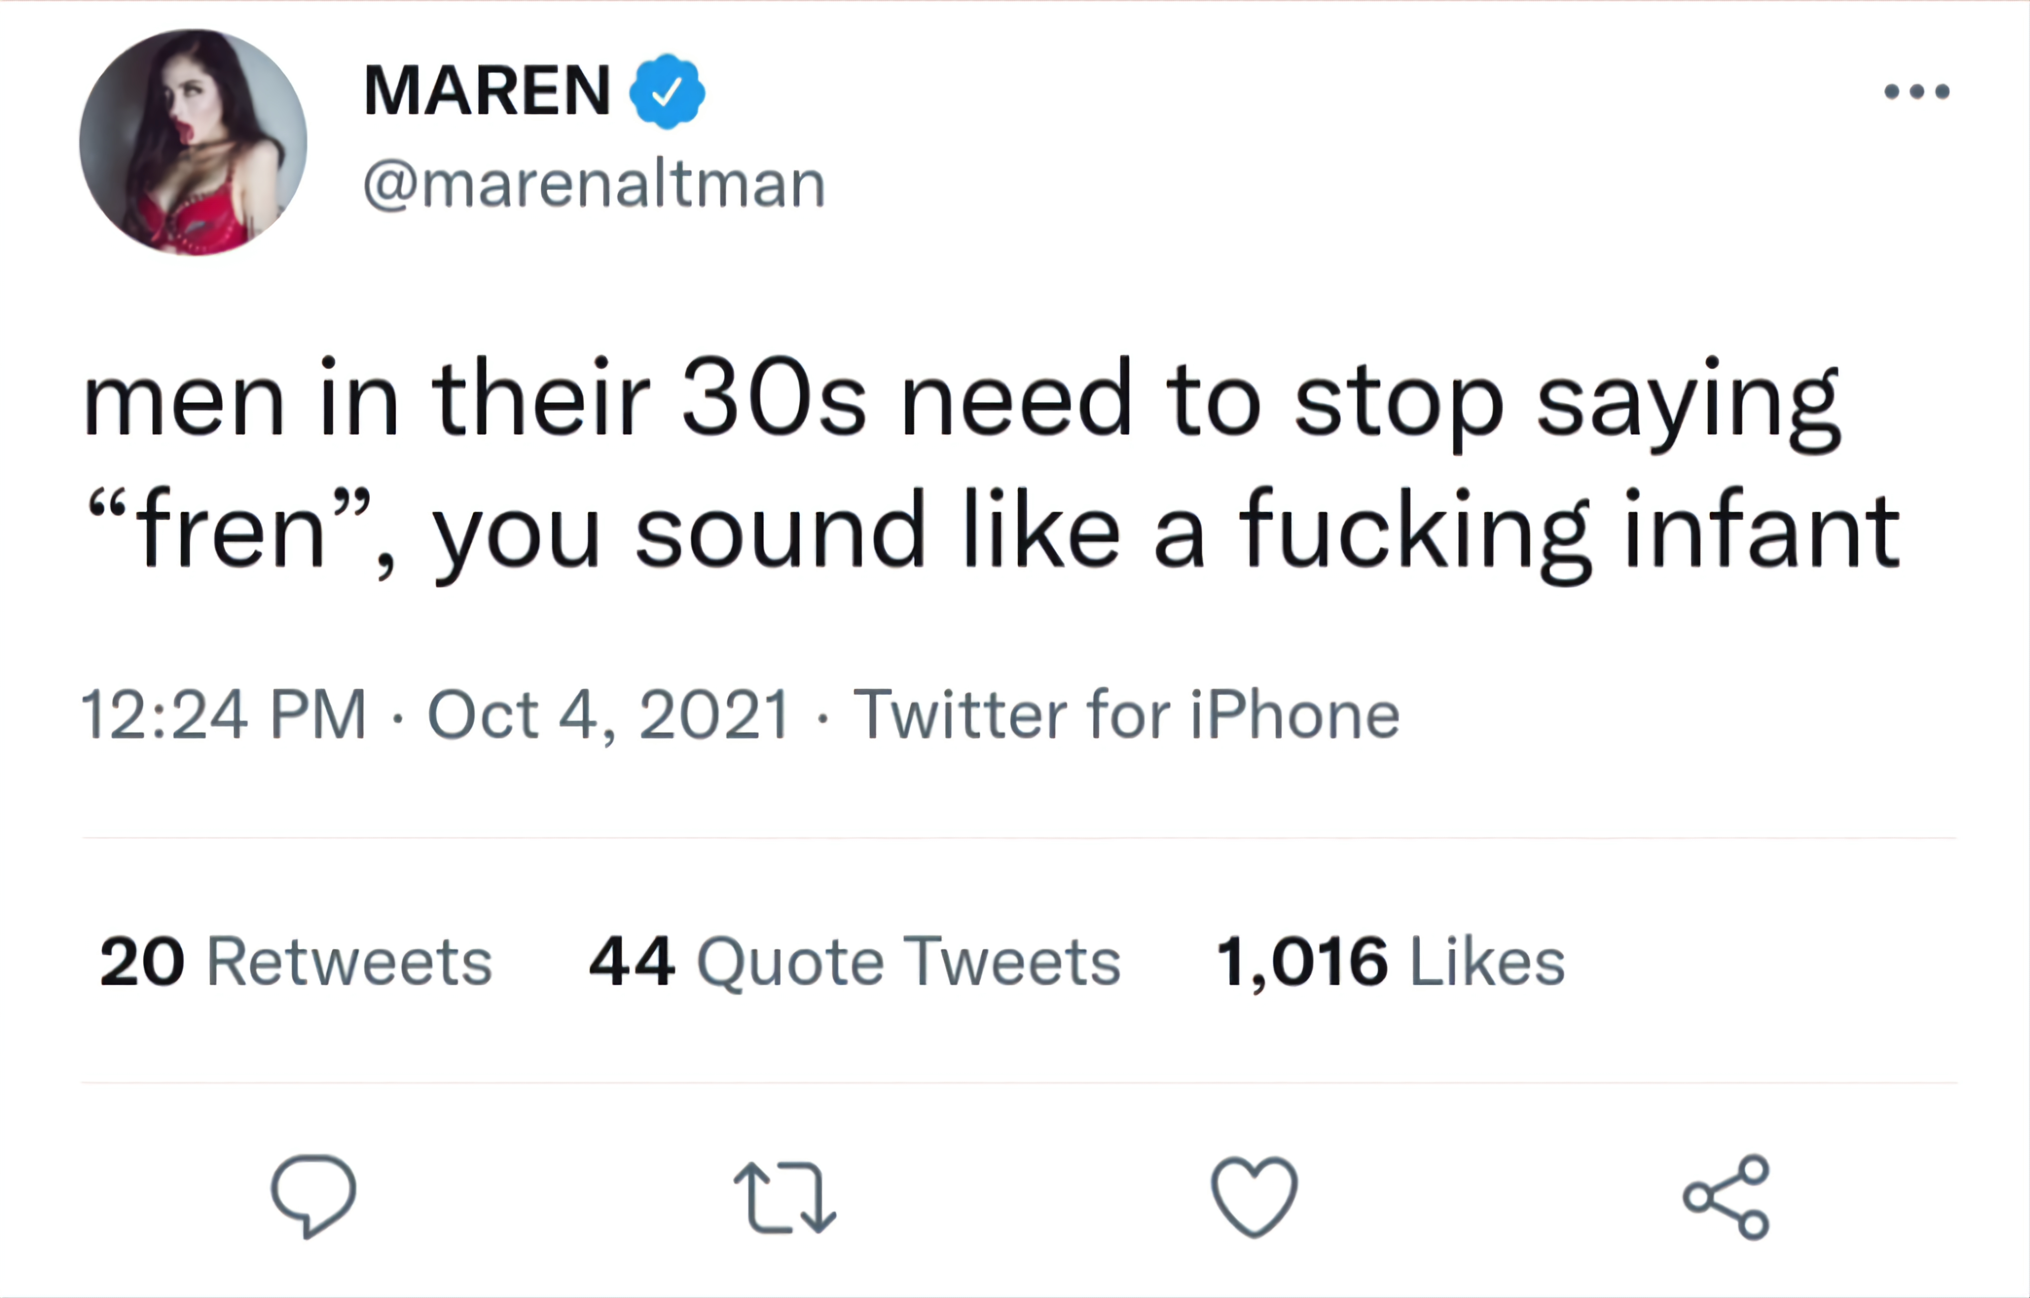
Task: View the 44 Quote Tweets list
Action: [855, 962]
